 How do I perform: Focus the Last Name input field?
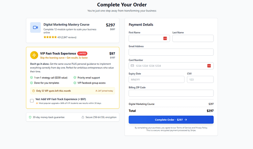(x=193, y=38)
